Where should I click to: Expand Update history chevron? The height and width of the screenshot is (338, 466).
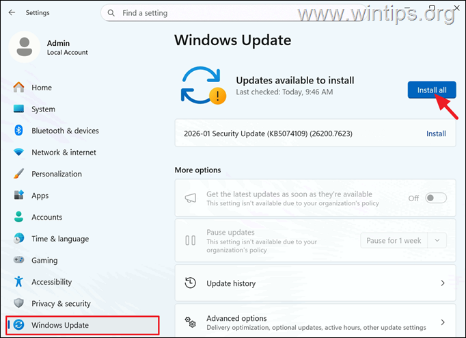pos(443,283)
